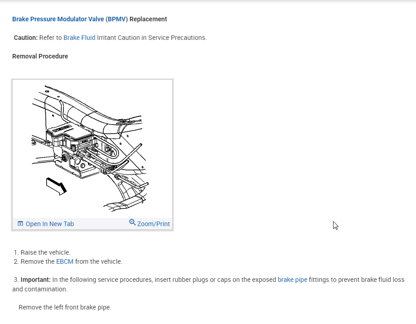The height and width of the screenshot is (324, 416).
Task: Follow the brake pipe link in step 3
Action: pos(292,280)
